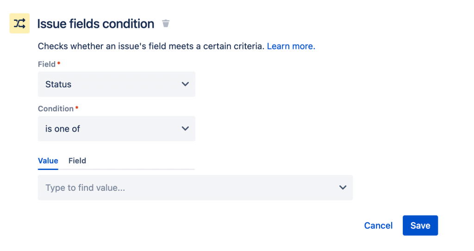Open the Condition dropdown showing "is one of"
Image resolution: width=474 pixels, height=251 pixels.
click(116, 129)
